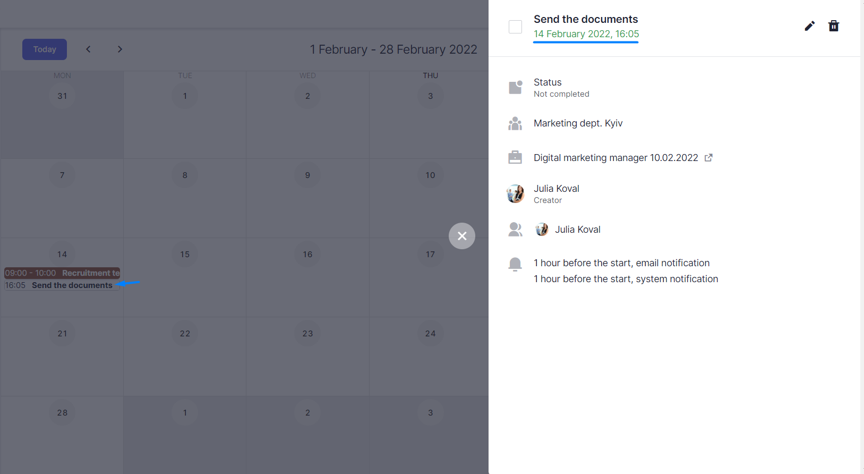Open the vacancy external link icon
The image size is (864, 474).
pyautogui.click(x=708, y=158)
